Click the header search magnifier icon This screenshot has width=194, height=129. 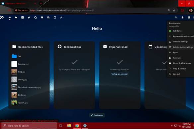(176, 18)
